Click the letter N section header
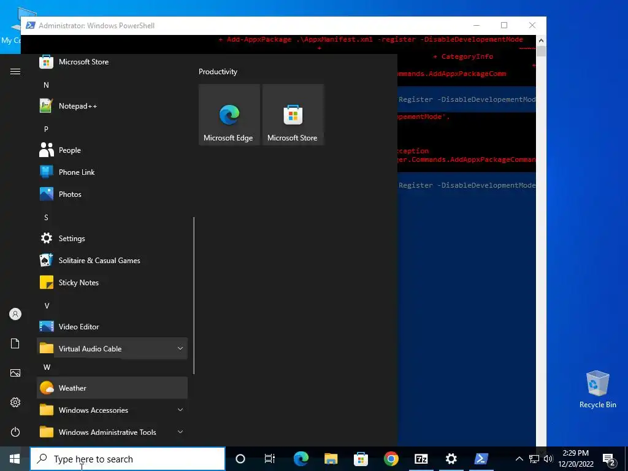This screenshot has height=471, width=628. 46,85
